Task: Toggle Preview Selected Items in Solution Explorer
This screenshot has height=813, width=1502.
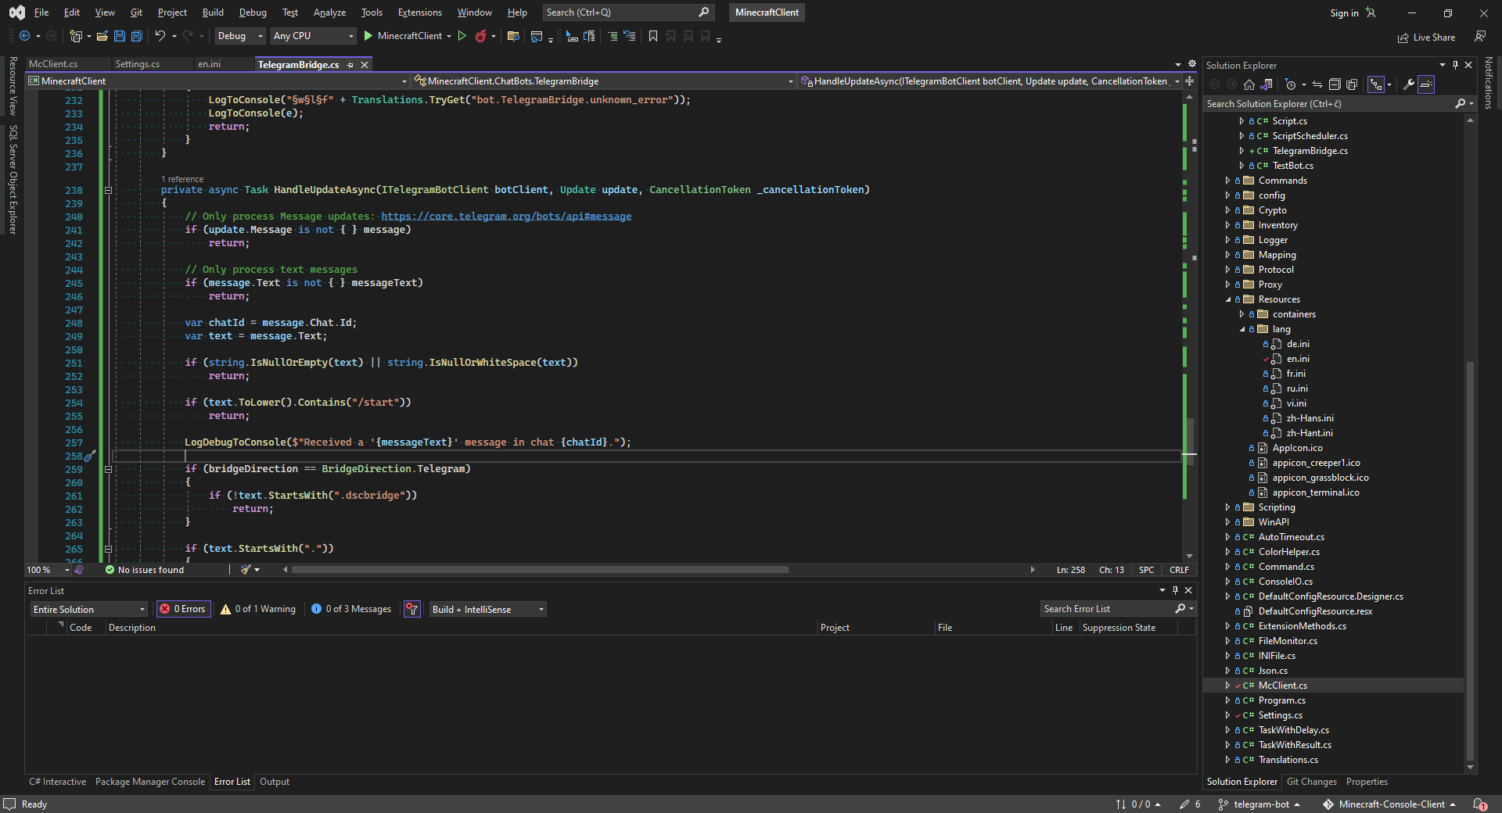Action: (1352, 84)
